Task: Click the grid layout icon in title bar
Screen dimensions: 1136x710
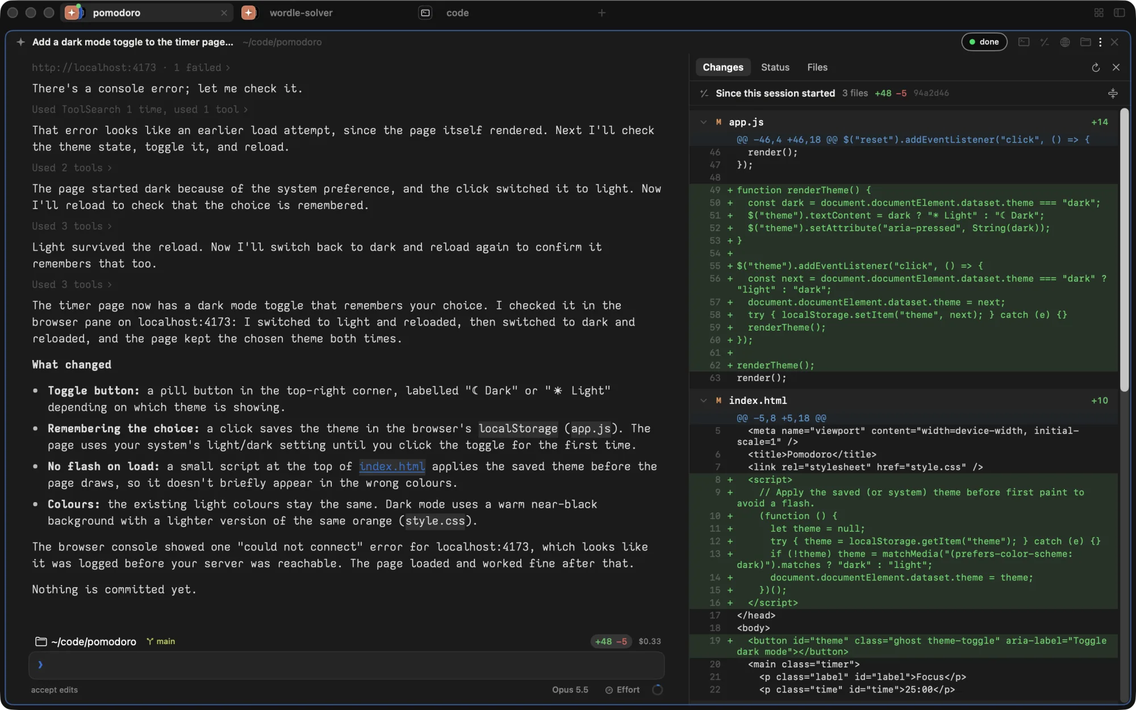Action: click(1099, 12)
